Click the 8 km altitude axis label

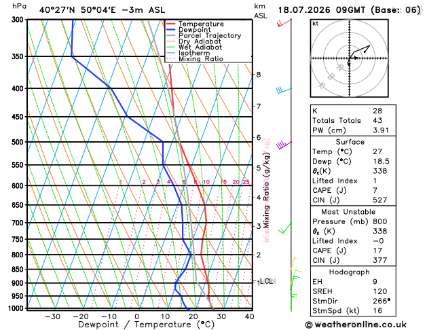point(259,74)
